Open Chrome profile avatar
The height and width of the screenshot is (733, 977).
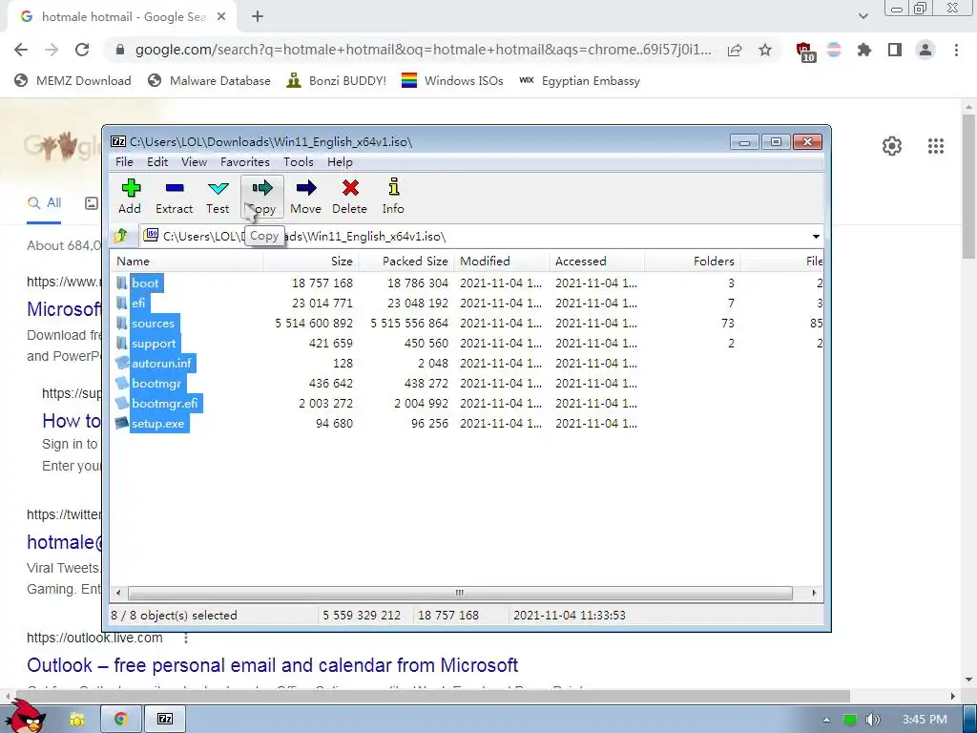(x=925, y=50)
